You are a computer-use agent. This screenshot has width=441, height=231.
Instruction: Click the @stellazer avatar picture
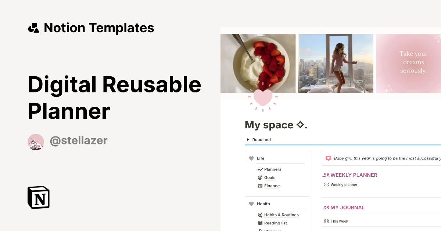36,142
